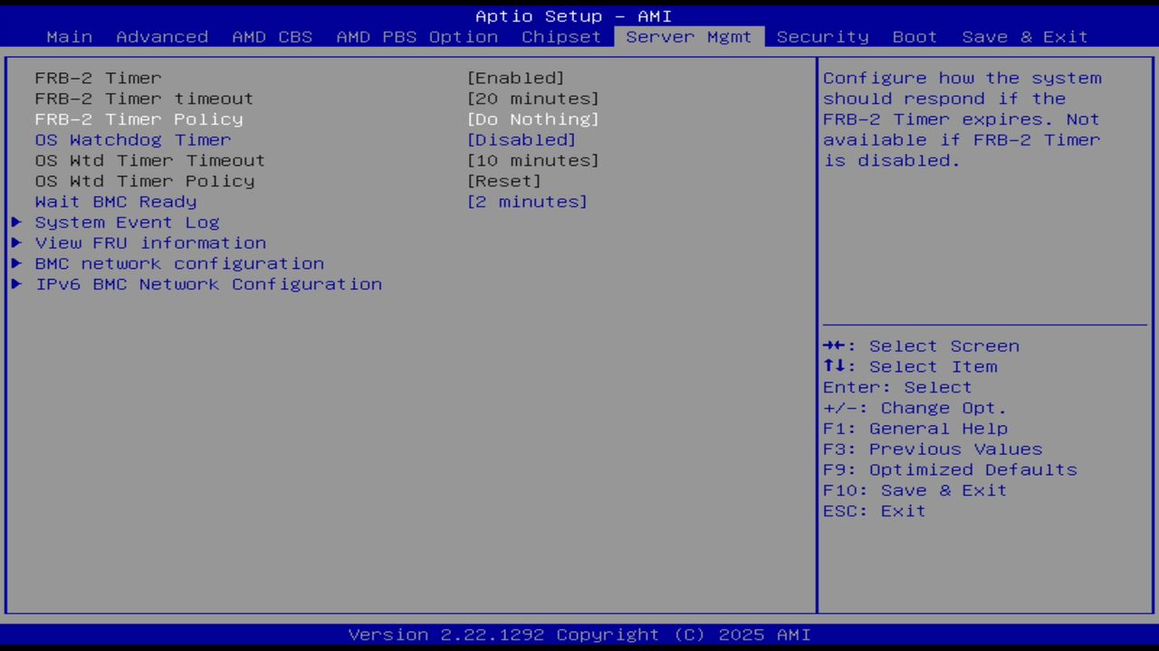Click the Select Item arrows hint
Image resolution: width=1159 pixels, height=651 pixels.
(x=910, y=367)
